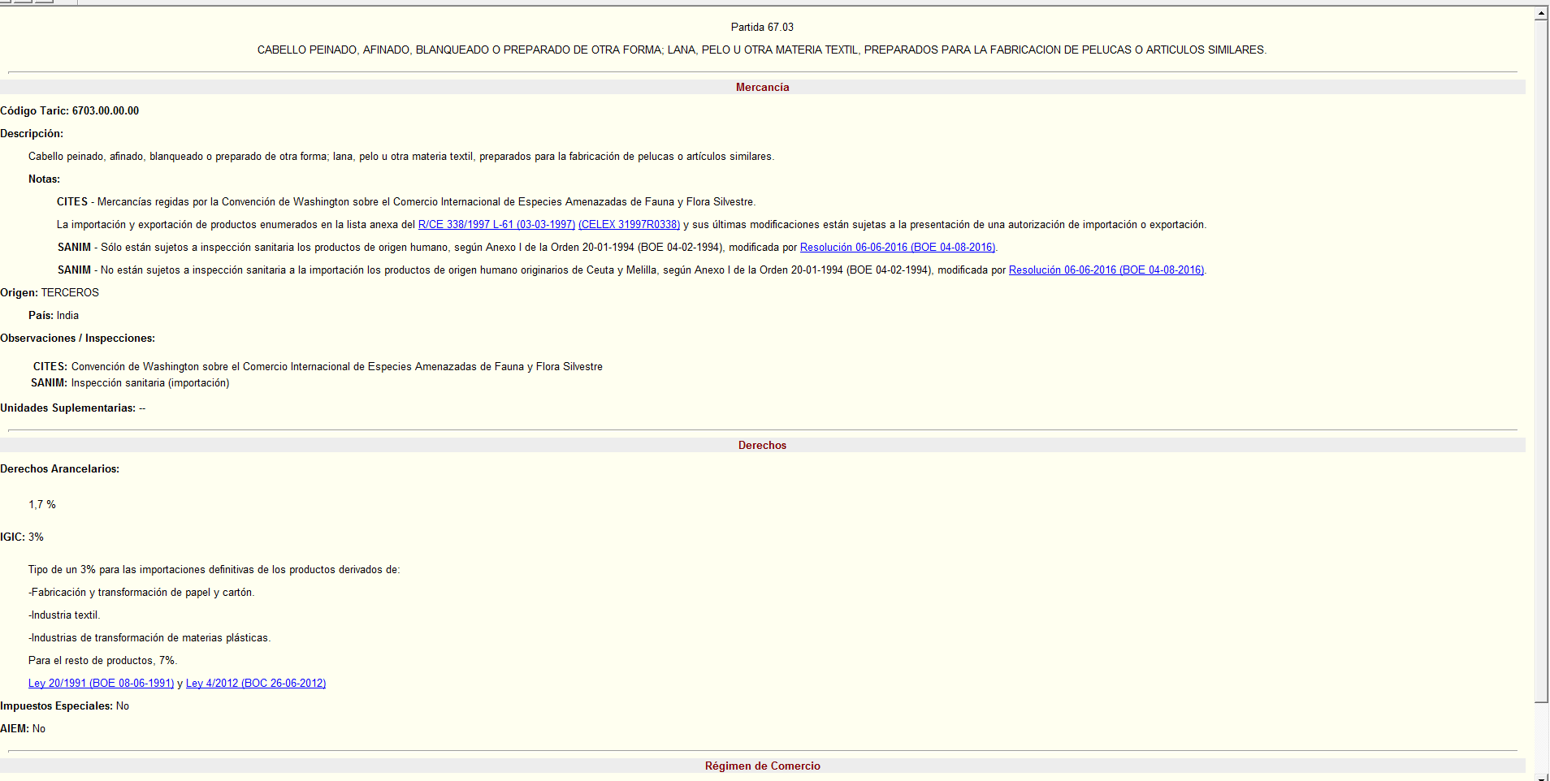This screenshot has width=1550, height=781.
Task: Click the scrollbar down arrow
Action: pyautogui.click(x=1541, y=777)
